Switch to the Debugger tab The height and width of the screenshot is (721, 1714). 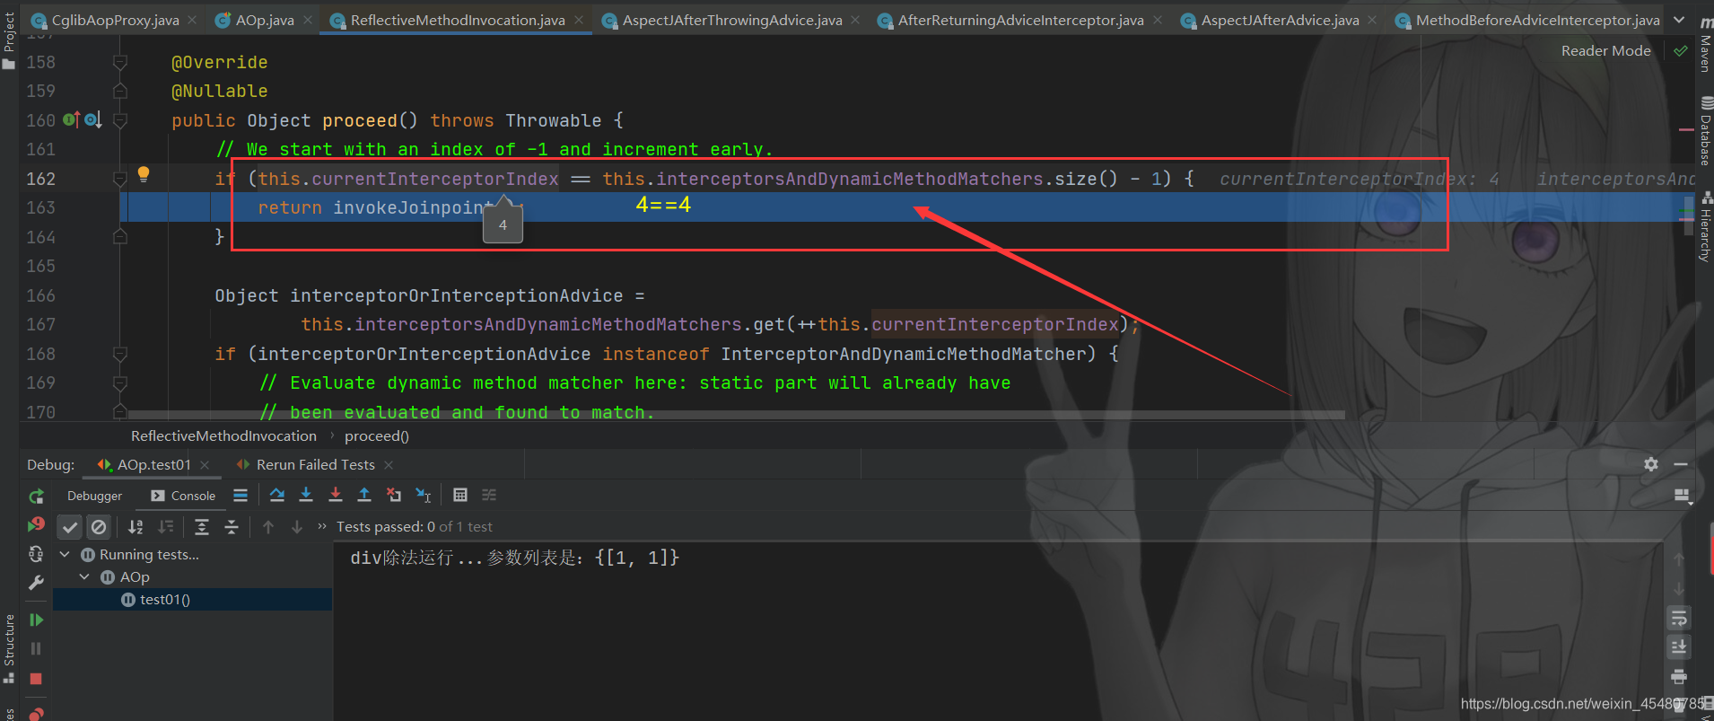click(94, 496)
